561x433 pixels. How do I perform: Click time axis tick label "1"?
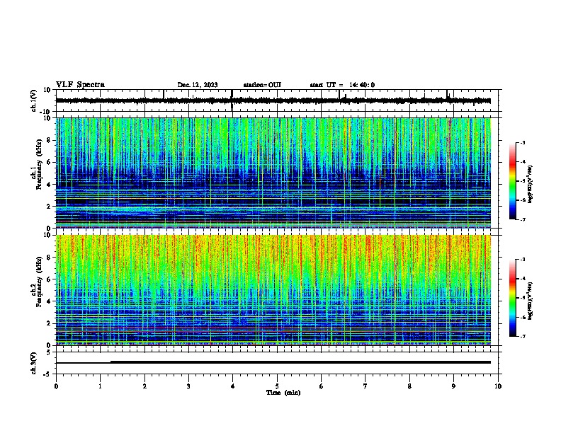[x=100, y=386]
